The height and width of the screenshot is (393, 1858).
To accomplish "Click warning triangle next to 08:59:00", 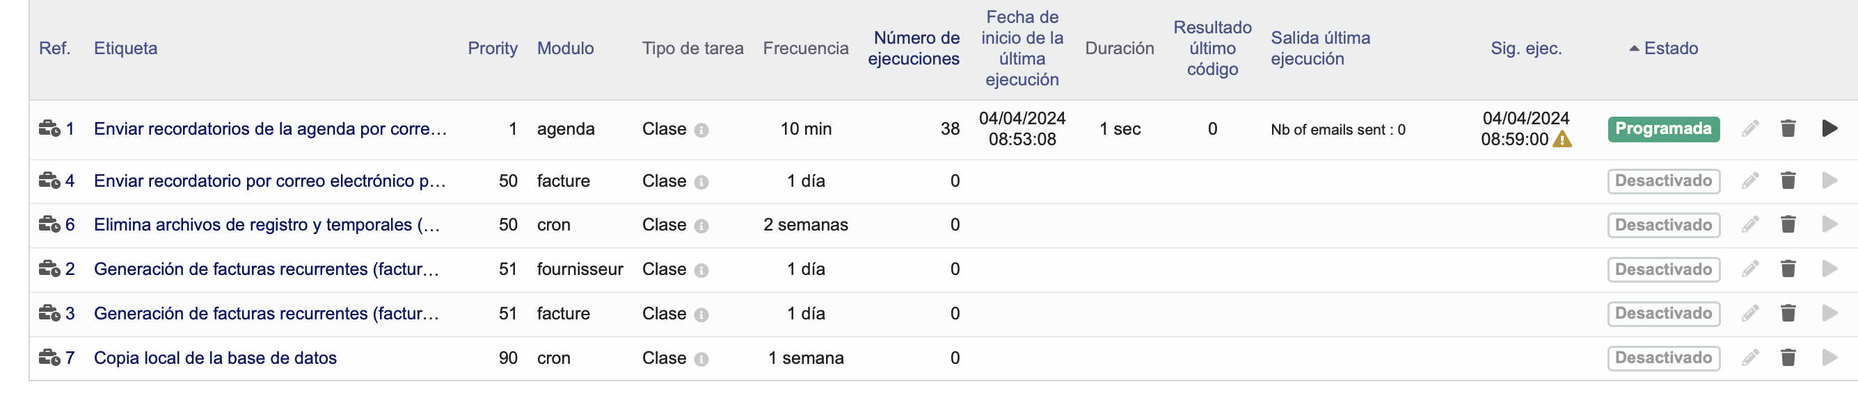I will pyautogui.click(x=1562, y=139).
